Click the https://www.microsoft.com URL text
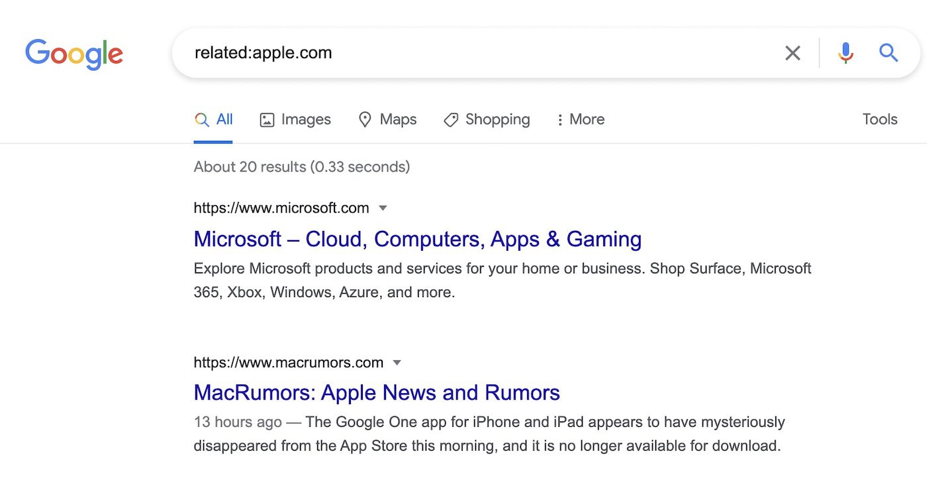The height and width of the screenshot is (493, 927). tap(281, 208)
